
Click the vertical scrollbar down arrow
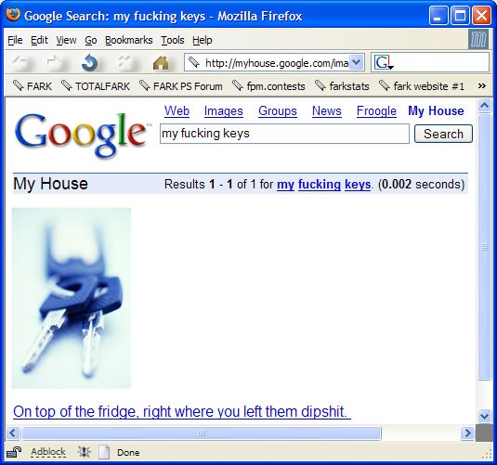pos(484,415)
